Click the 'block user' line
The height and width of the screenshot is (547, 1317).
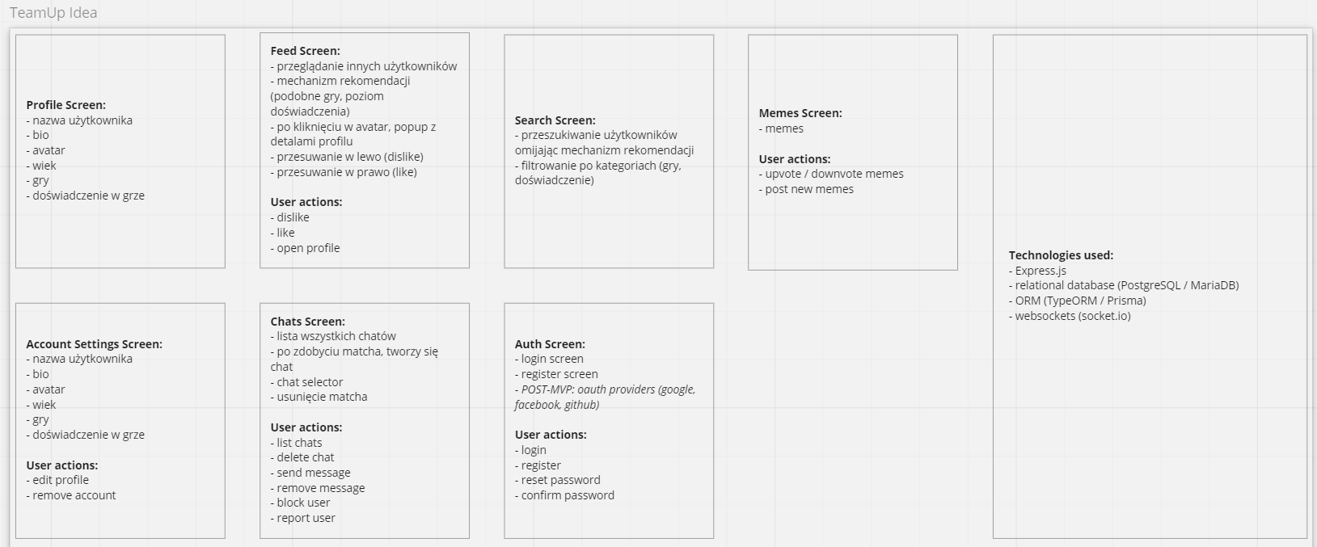tap(303, 503)
